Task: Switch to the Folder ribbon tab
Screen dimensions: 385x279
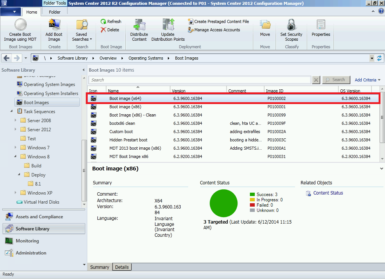Action: pos(55,12)
